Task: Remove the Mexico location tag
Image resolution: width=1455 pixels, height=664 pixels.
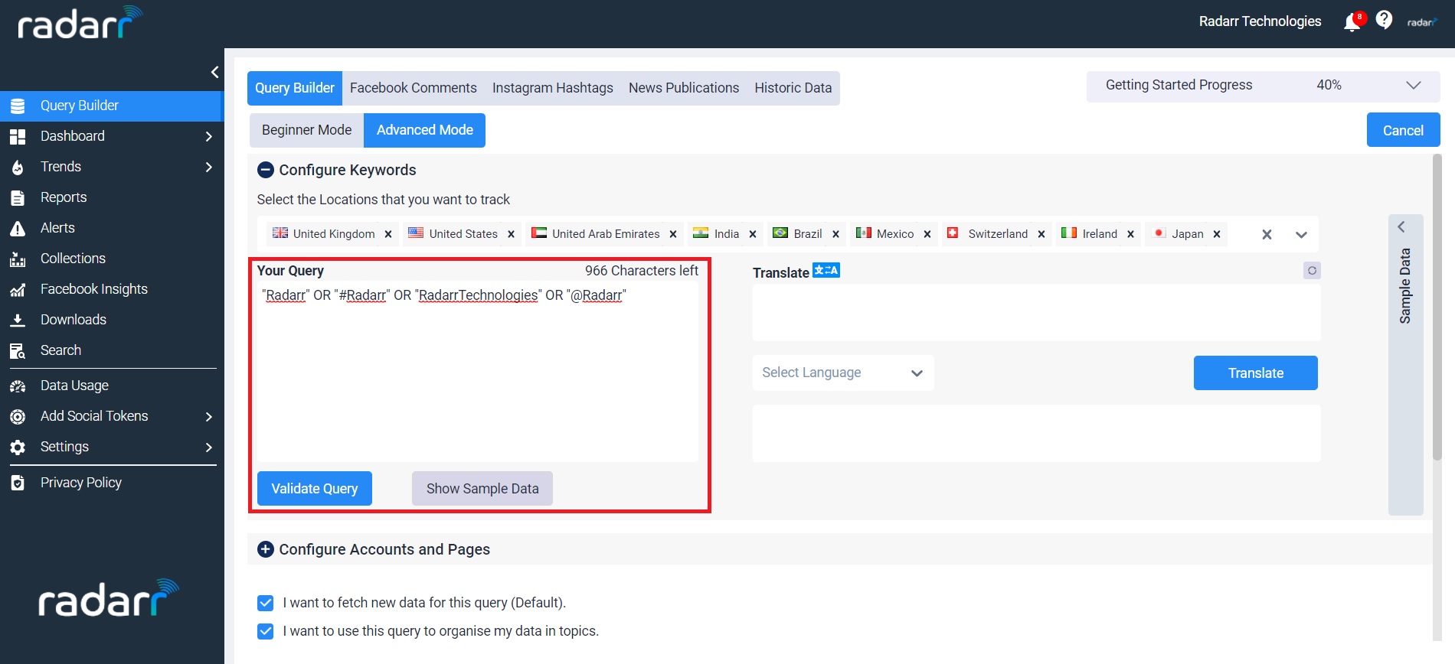Action: (927, 234)
